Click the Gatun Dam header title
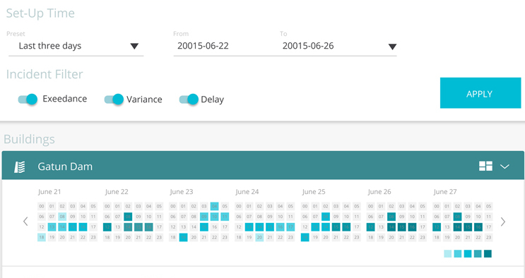The image size is (525, 278). 65,167
